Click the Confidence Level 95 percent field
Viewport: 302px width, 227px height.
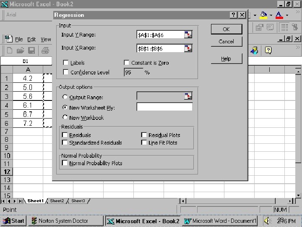[x=133, y=72]
